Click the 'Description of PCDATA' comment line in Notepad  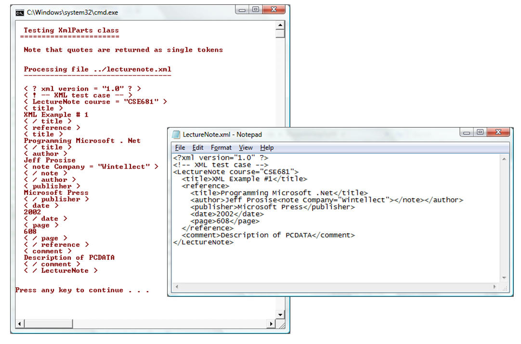point(269,235)
